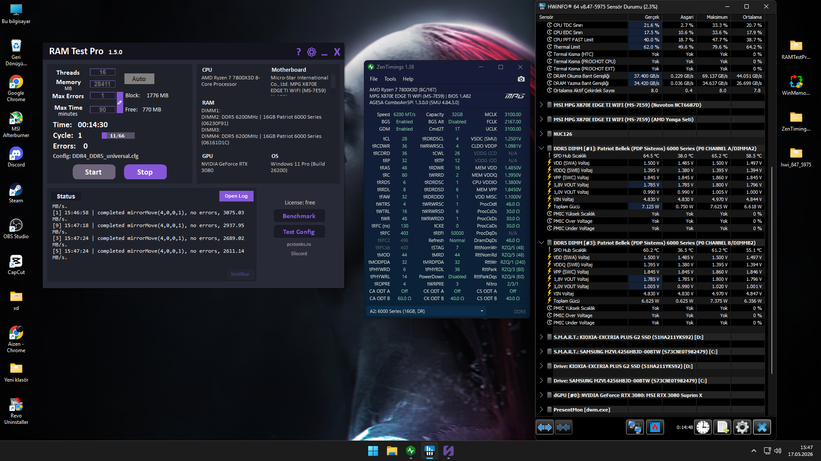Click the volume icon in system tray

click(x=778, y=451)
